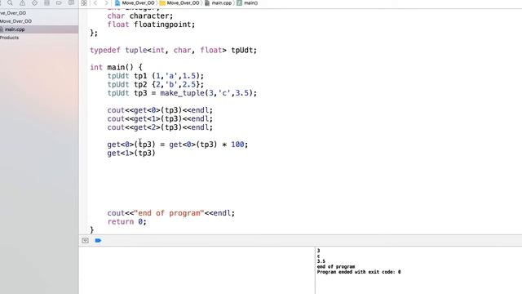Click the 'tpUdt tp2 {2,'b',2.5};' line

click(x=156, y=84)
